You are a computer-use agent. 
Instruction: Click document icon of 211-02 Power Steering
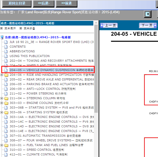(6, 94)
